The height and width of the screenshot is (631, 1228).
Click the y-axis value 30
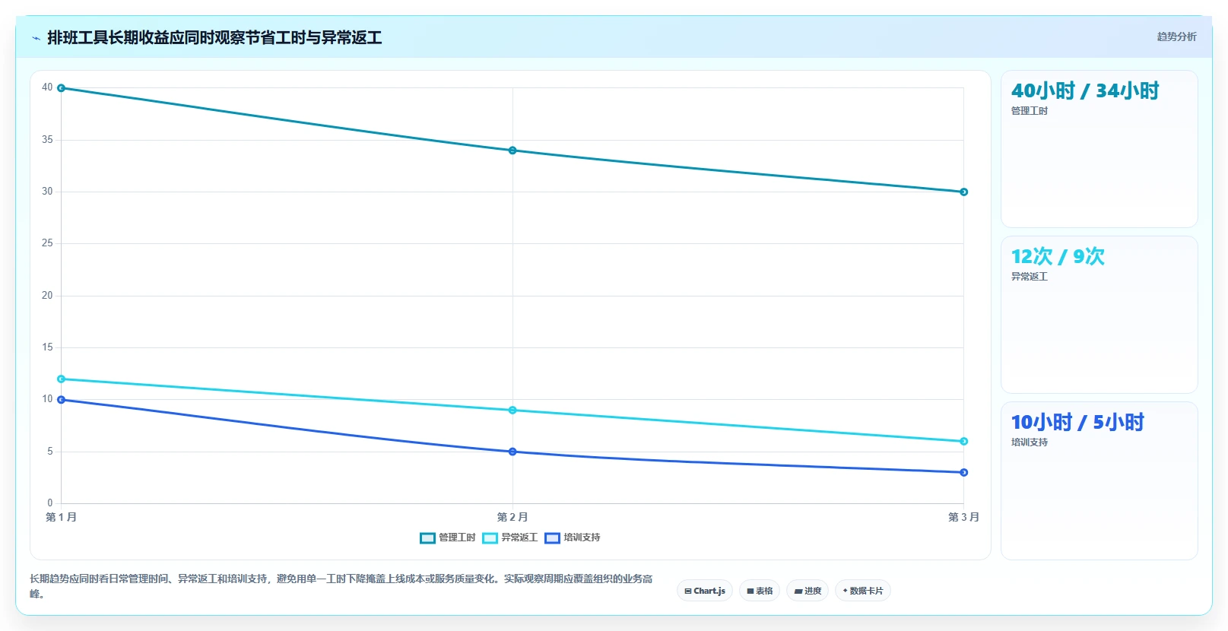pyautogui.click(x=47, y=192)
